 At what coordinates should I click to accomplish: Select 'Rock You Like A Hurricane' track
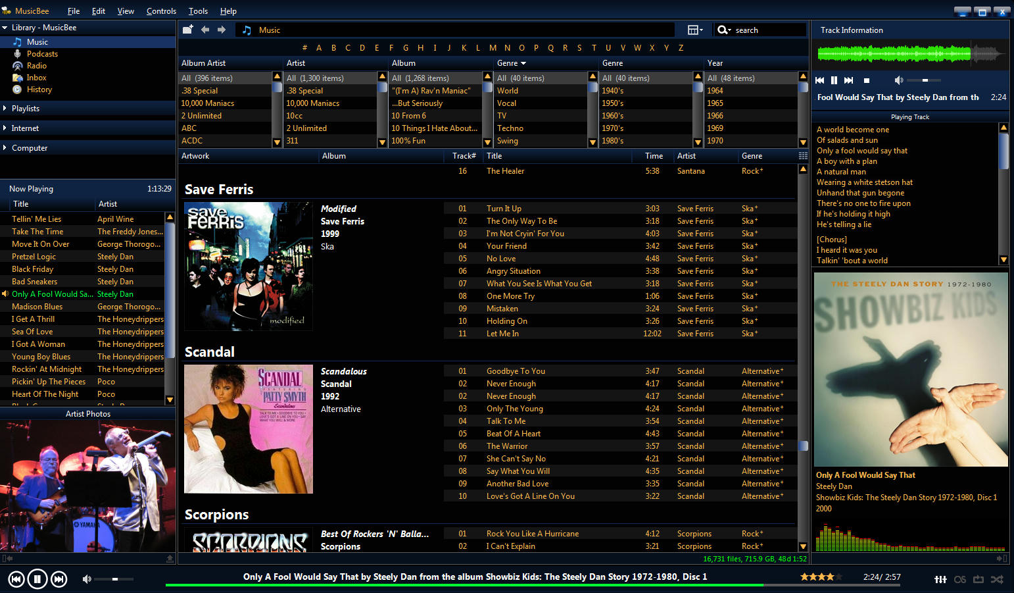pos(533,534)
